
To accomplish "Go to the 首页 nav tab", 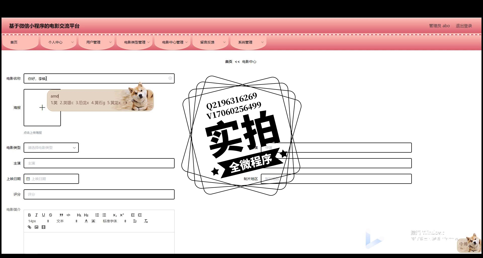I will tap(20, 42).
